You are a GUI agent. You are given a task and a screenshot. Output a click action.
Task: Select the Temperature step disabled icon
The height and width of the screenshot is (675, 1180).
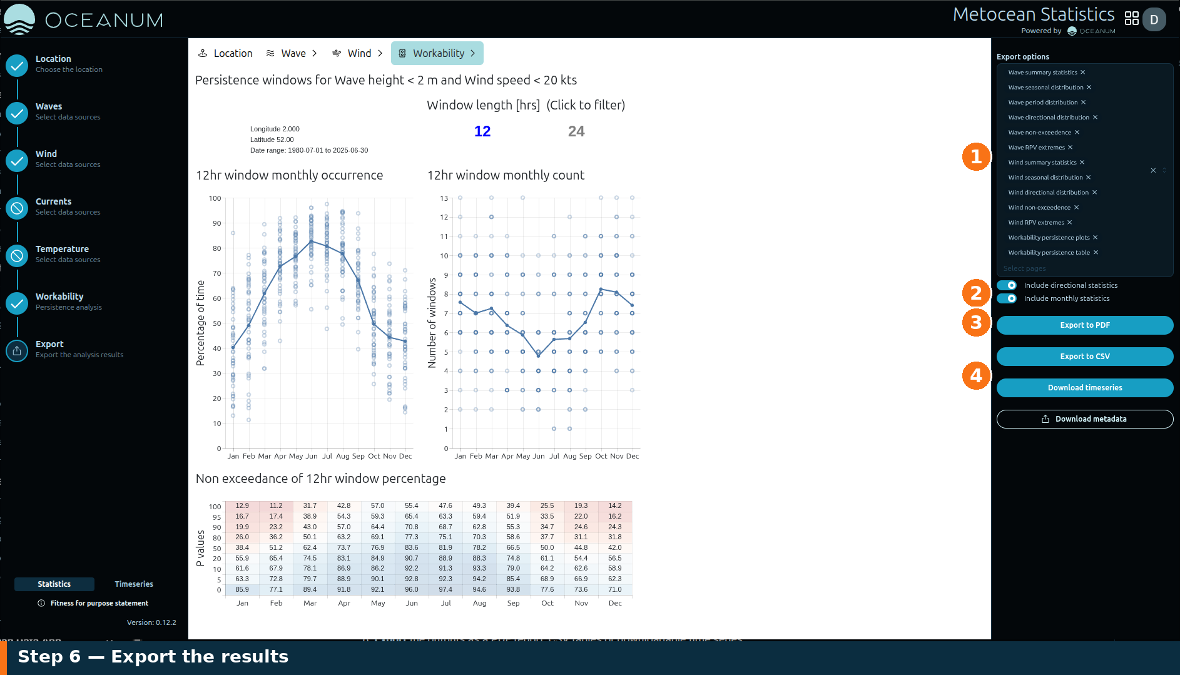coord(17,255)
